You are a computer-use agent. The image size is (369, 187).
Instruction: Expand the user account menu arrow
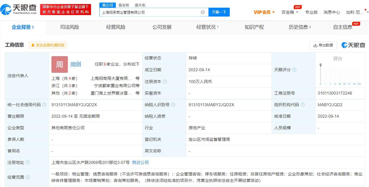coord(367,12)
